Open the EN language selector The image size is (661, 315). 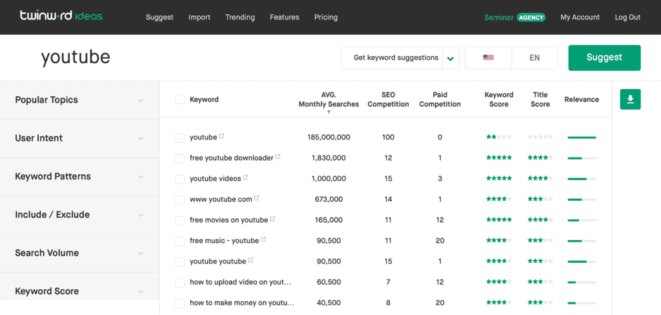pos(534,57)
